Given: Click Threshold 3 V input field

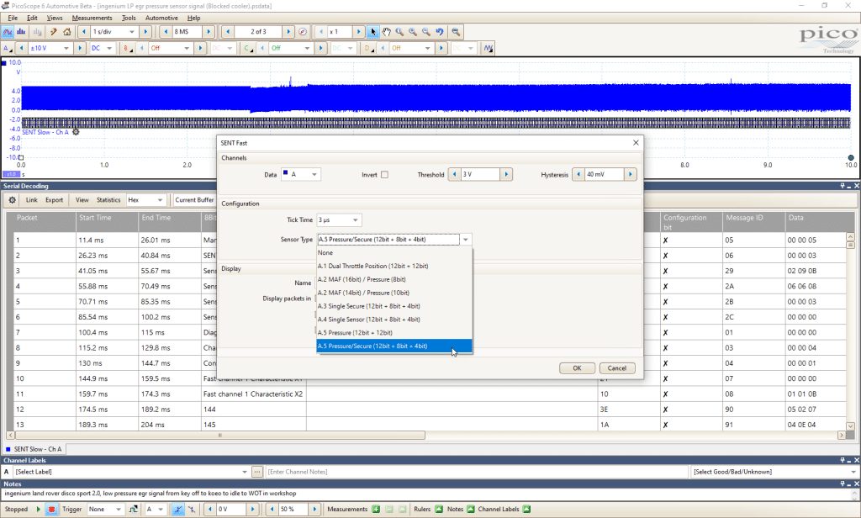Looking at the screenshot, I should [x=480, y=175].
